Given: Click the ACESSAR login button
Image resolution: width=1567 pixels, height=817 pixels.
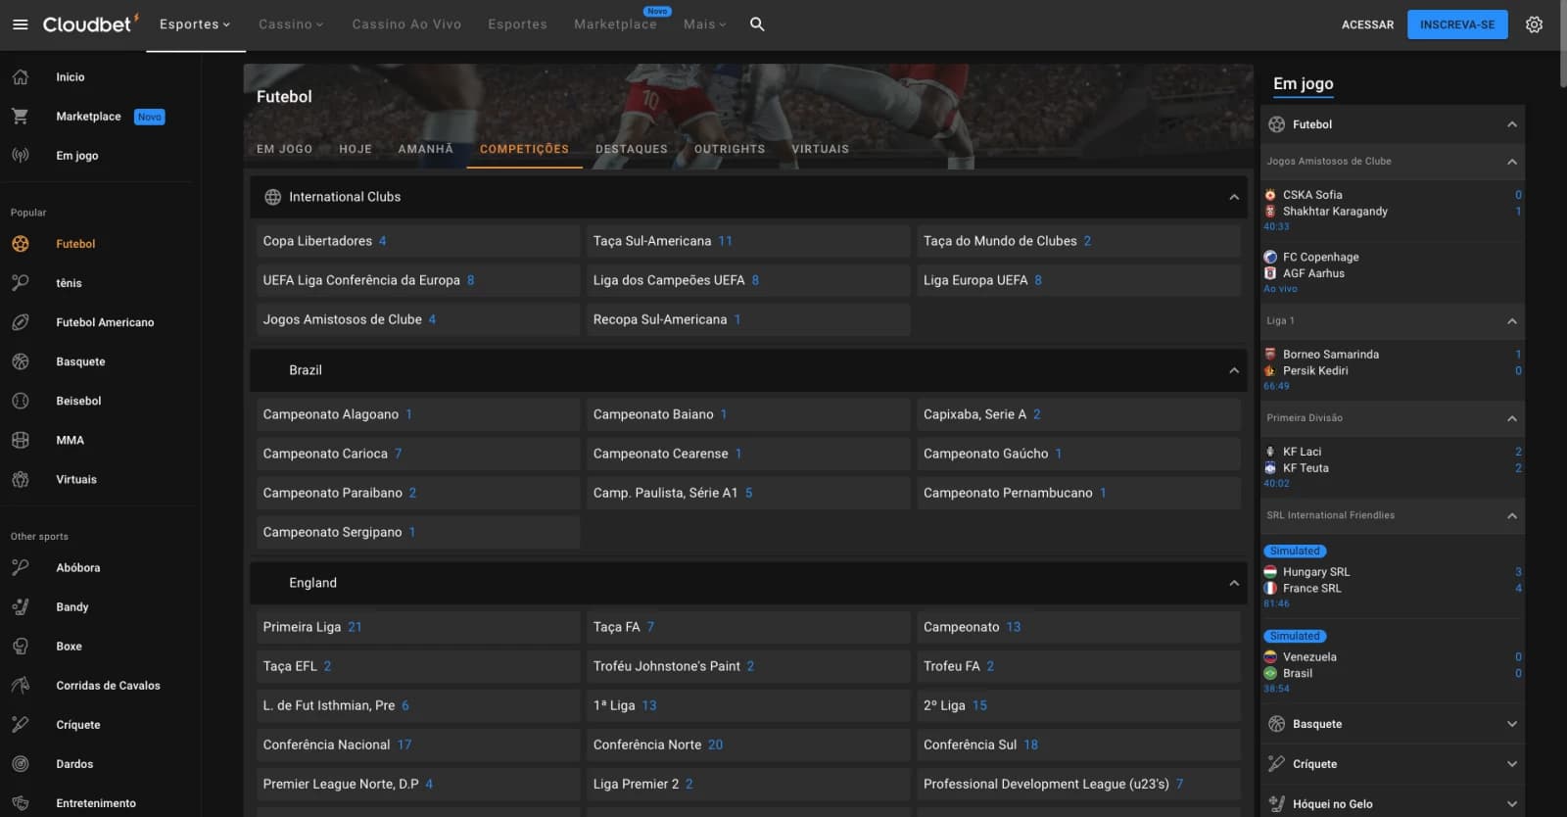Looking at the screenshot, I should [x=1367, y=24].
